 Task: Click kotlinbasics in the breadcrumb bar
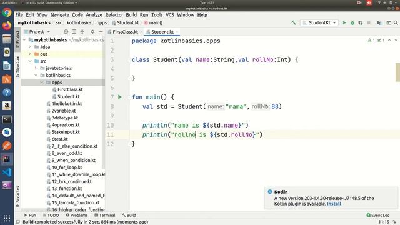click(x=79, y=22)
